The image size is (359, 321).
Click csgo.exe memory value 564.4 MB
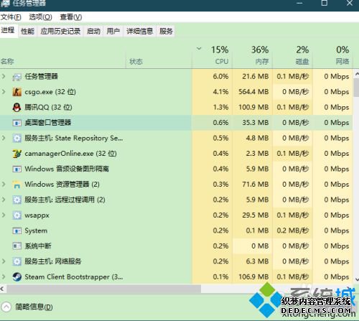(253, 92)
